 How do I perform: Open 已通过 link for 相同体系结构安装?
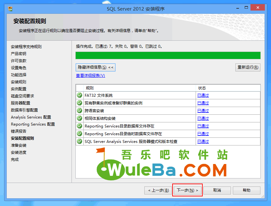click(x=203, y=119)
